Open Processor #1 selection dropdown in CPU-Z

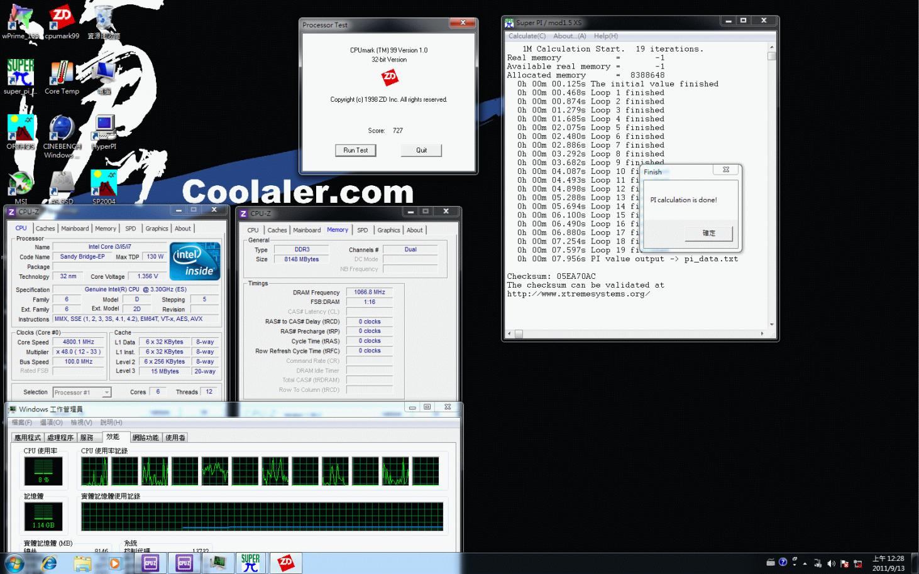coord(82,393)
